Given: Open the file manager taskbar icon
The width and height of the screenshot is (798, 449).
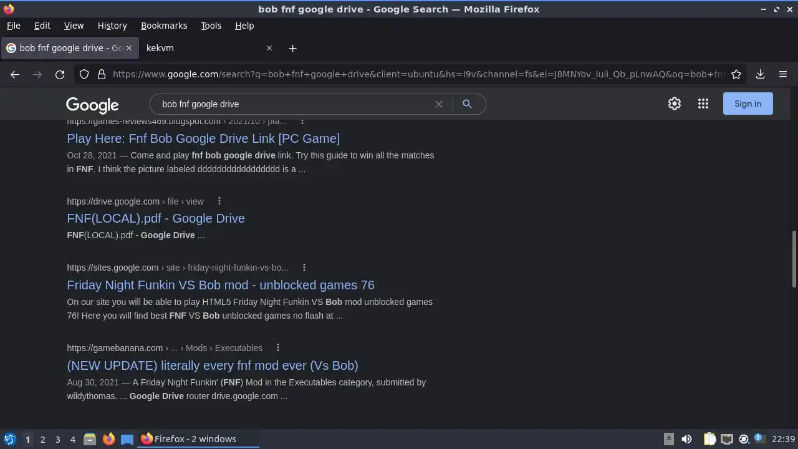Looking at the screenshot, I should coord(90,439).
